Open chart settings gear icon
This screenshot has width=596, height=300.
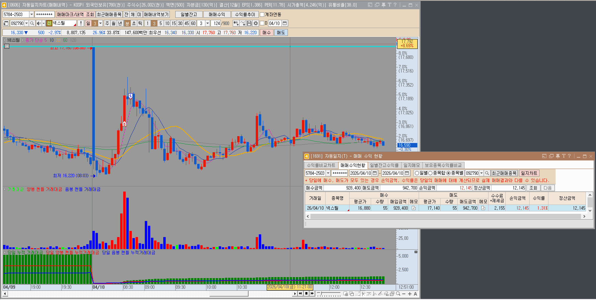(x=256, y=23)
